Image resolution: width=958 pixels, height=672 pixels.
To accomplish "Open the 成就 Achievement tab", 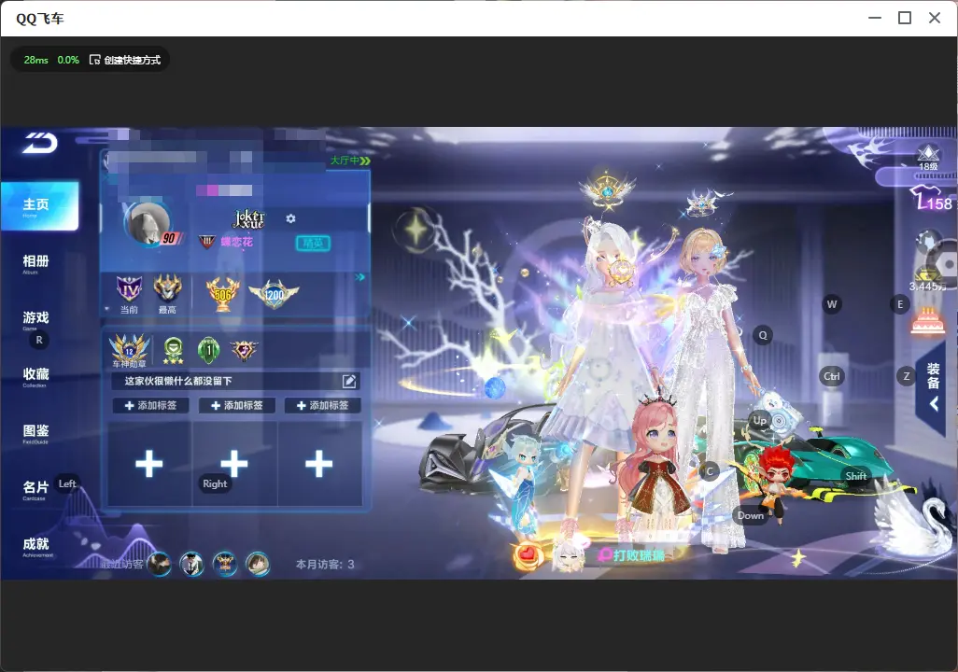I will (36, 546).
